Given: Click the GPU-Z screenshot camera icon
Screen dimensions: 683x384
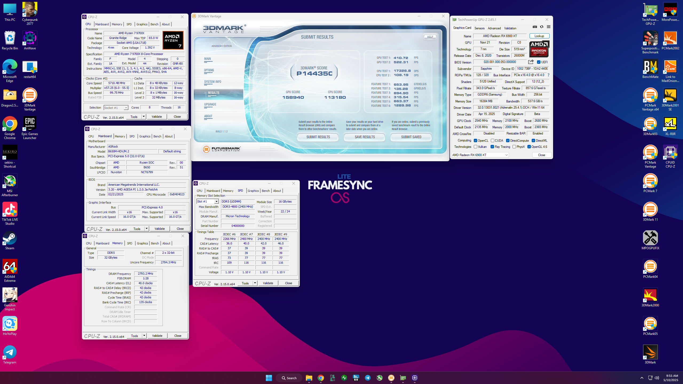Looking at the screenshot, I should 535,27.
